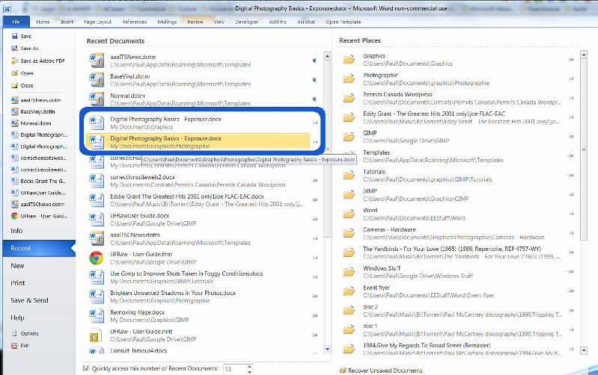The image size is (598, 375).
Task: Open the Print backstage section
Action: (x=17, y=283)
